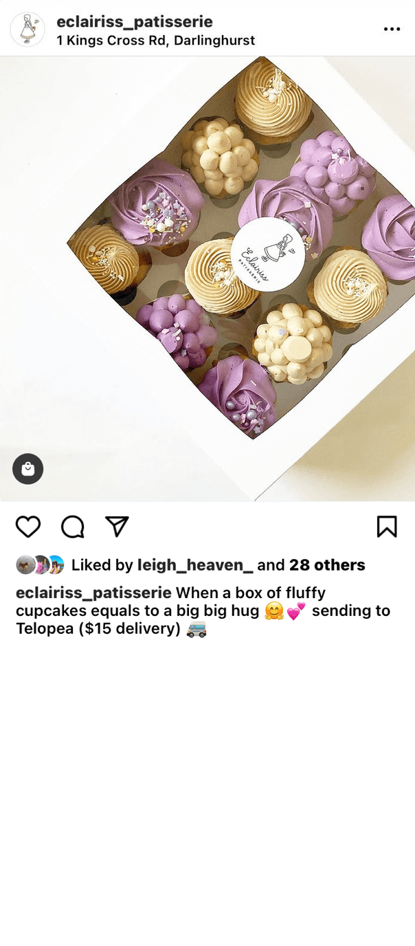
Task: Tap the second liker avatar thumbnail
Action: (41, 564)
